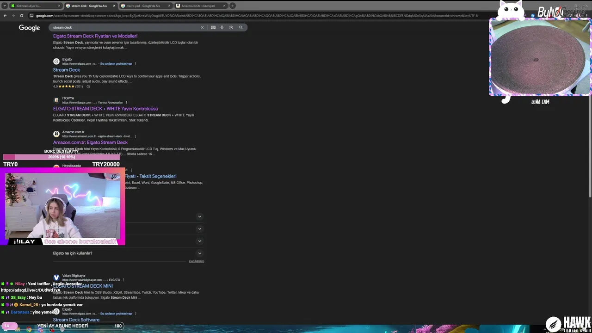592x333 pixels.
Task: Clear the 'stream deck' search query
Action: click(202, 27)
